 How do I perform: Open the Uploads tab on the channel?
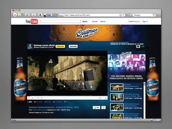click(73, 46)
